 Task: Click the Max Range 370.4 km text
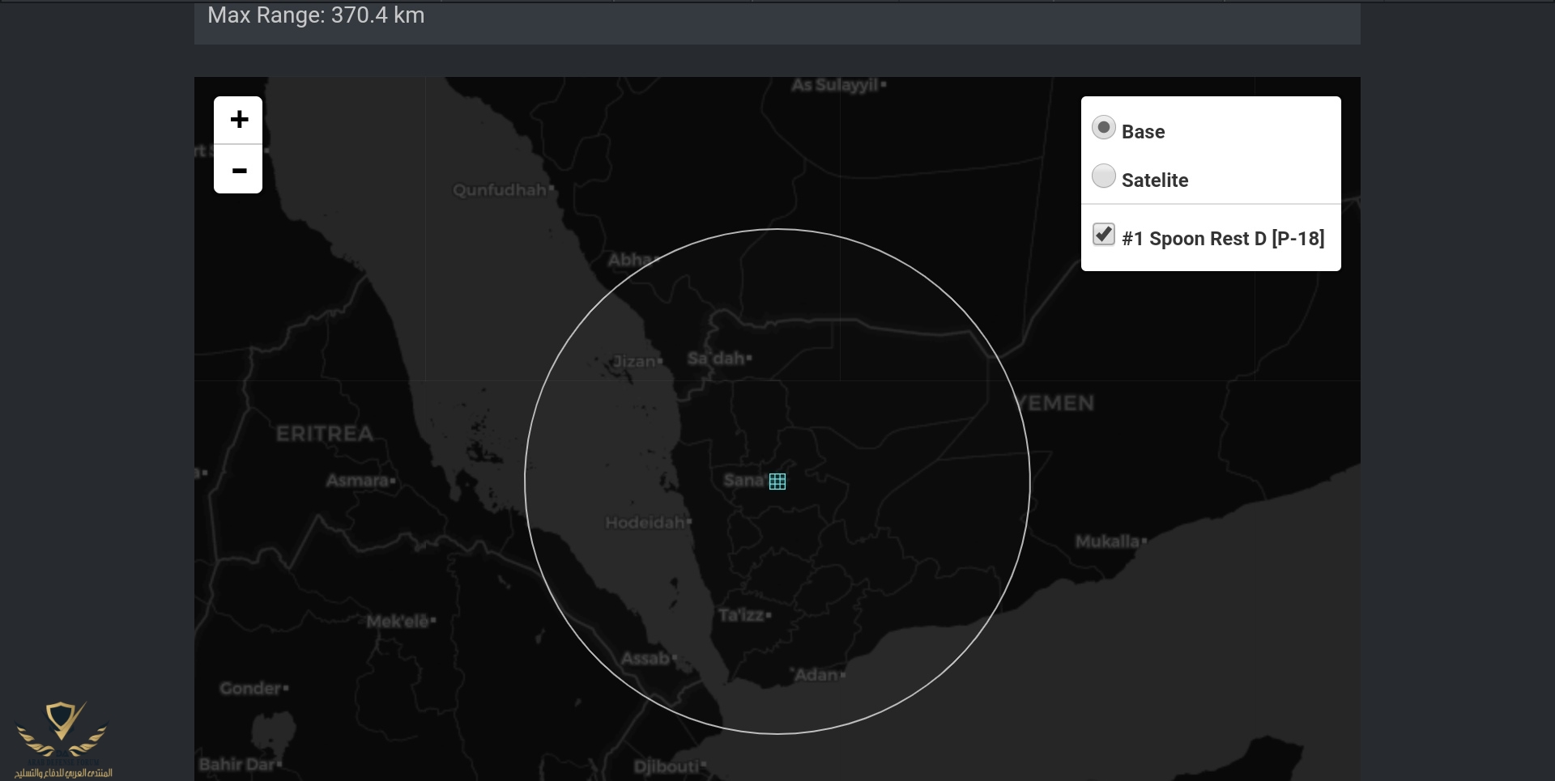coord(316,15)
